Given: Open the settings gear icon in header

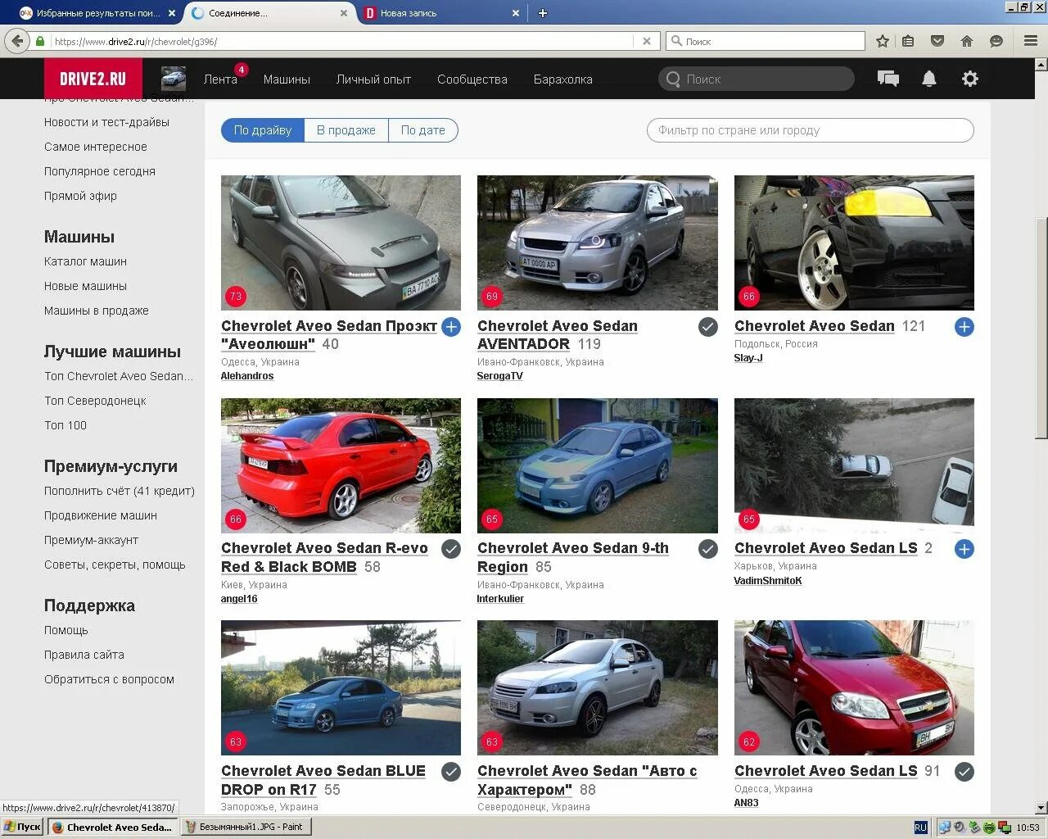Looking at the screenshot, I should coord(970,79).
